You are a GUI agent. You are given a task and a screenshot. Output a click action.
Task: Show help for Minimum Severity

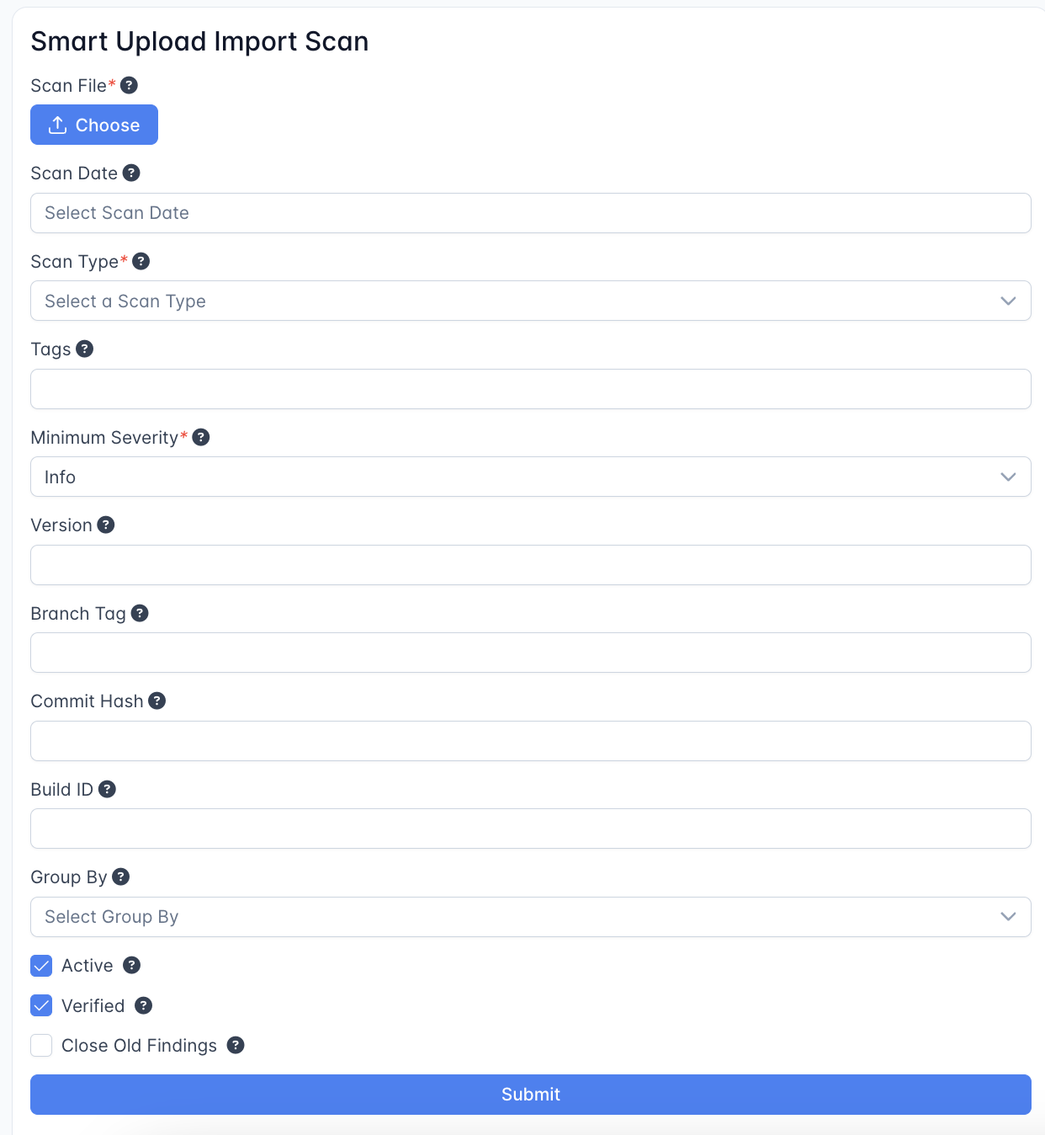coord(201,437)
